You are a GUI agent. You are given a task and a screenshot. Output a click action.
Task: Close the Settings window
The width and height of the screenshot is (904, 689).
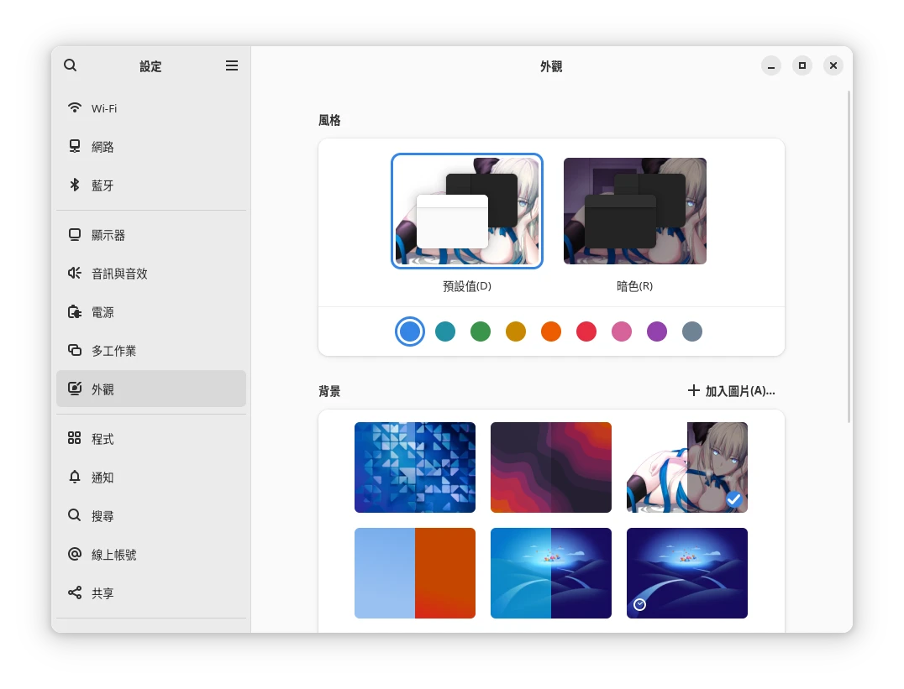[x=833, y=65]
